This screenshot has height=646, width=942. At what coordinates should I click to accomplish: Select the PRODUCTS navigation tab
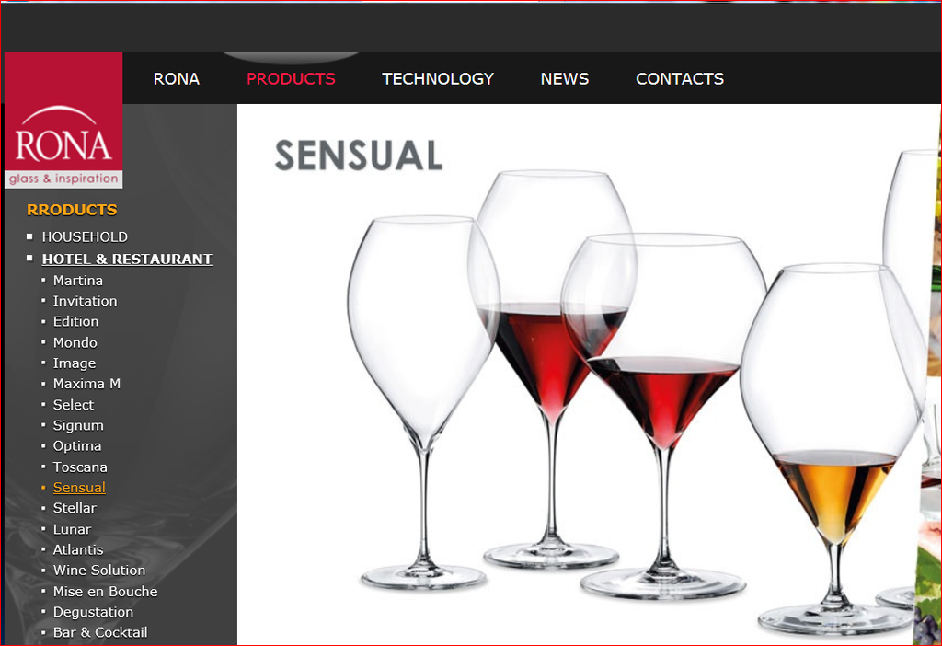(291, 79)
